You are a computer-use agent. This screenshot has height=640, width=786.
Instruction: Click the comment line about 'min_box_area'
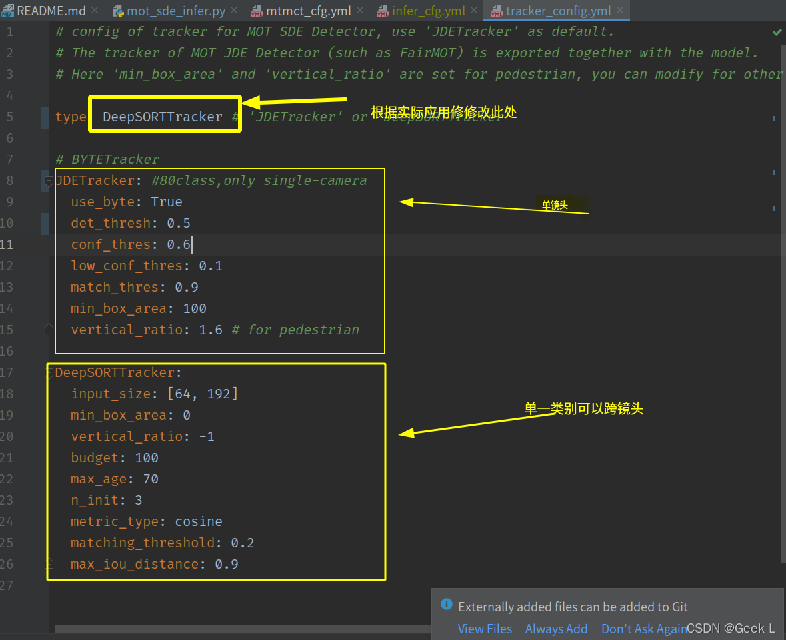pos(419,74)
